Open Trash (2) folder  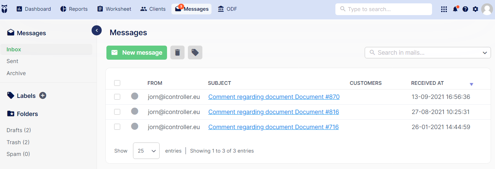pyautogui.click(x=18, y=142)
